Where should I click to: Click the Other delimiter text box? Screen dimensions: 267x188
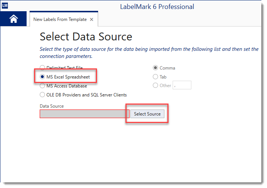pyautogui.click(x=182, y=86)
